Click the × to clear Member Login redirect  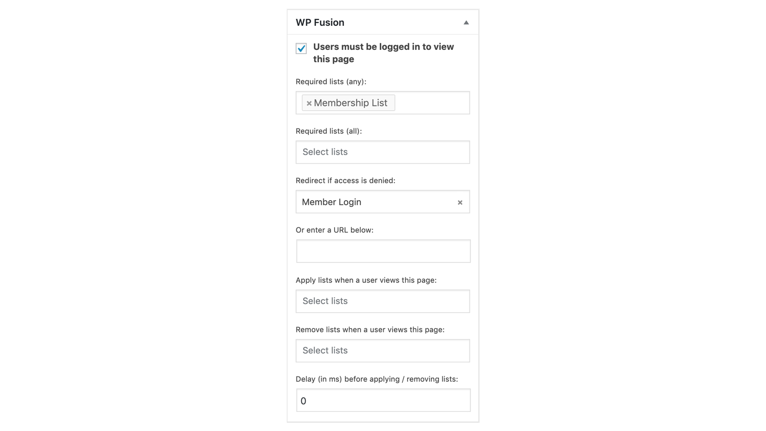[x=460, y=202]
